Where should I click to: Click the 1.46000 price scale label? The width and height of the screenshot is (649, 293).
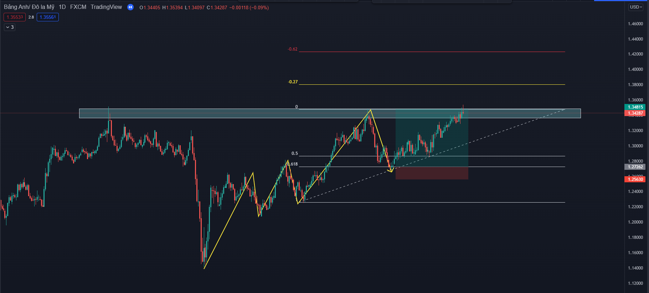point(635,24)
